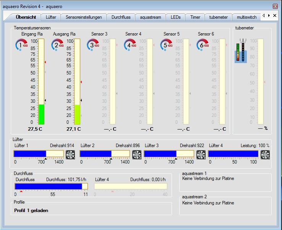This screenshot has width=282, height=230.
Task: Click the Sensor 3 gauge icon
Action: pos(93,45)
